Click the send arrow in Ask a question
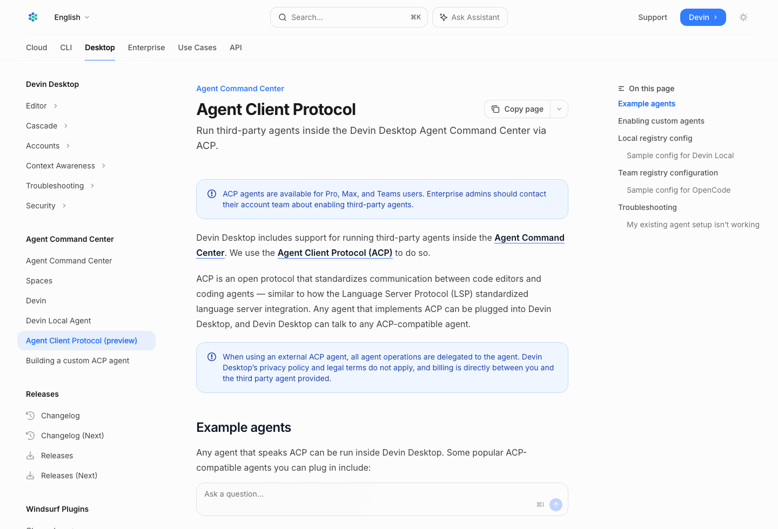Image resolution: width=778 pixels, height=529 pixels. pos(556,505)
